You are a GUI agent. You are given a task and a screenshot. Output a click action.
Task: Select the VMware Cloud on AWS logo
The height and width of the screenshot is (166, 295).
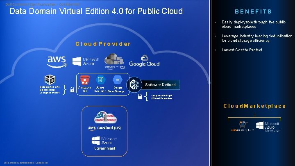tap(114, 62)
